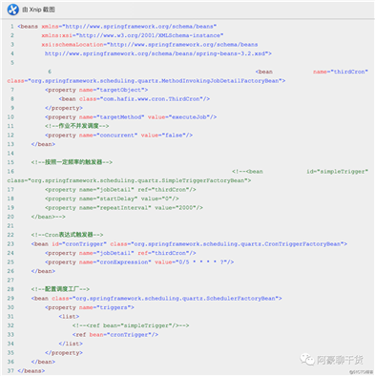Image resolution: width=375 pixels, height=376 pixels.
Task: Click the closing '</property>' tag on line 9
Action: tap(64, 108)
